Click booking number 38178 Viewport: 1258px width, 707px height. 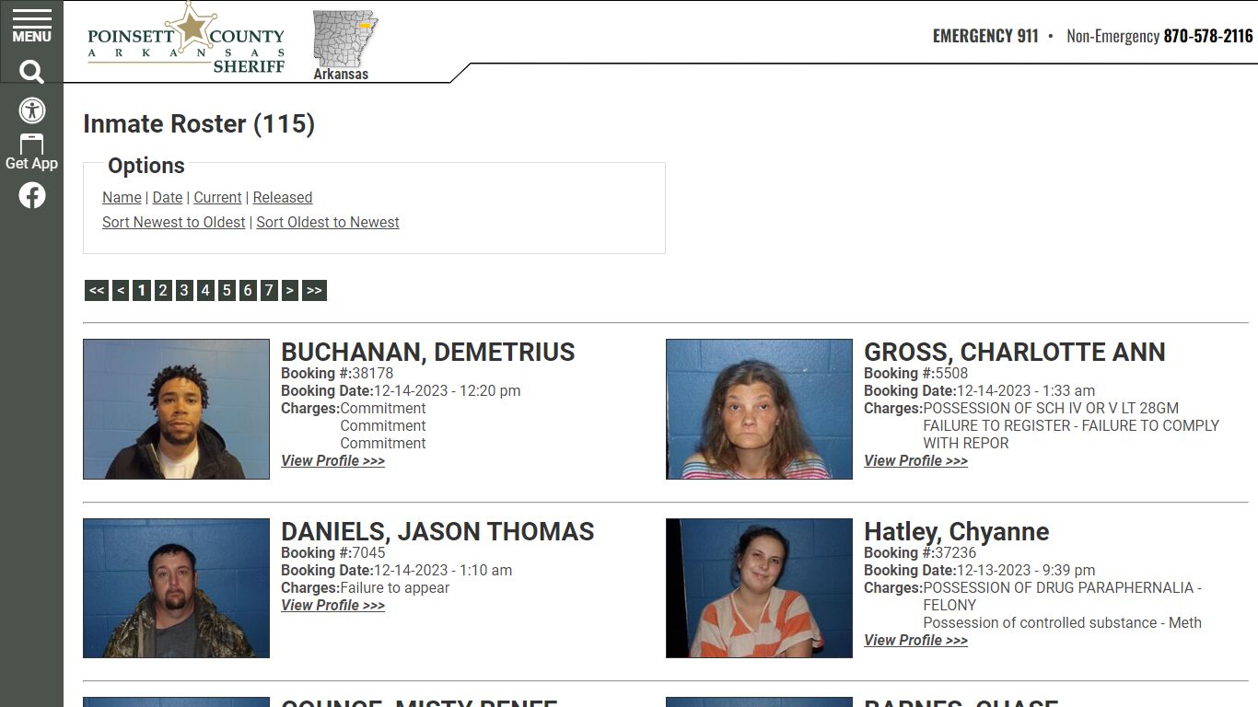click(x=372, y=373)
